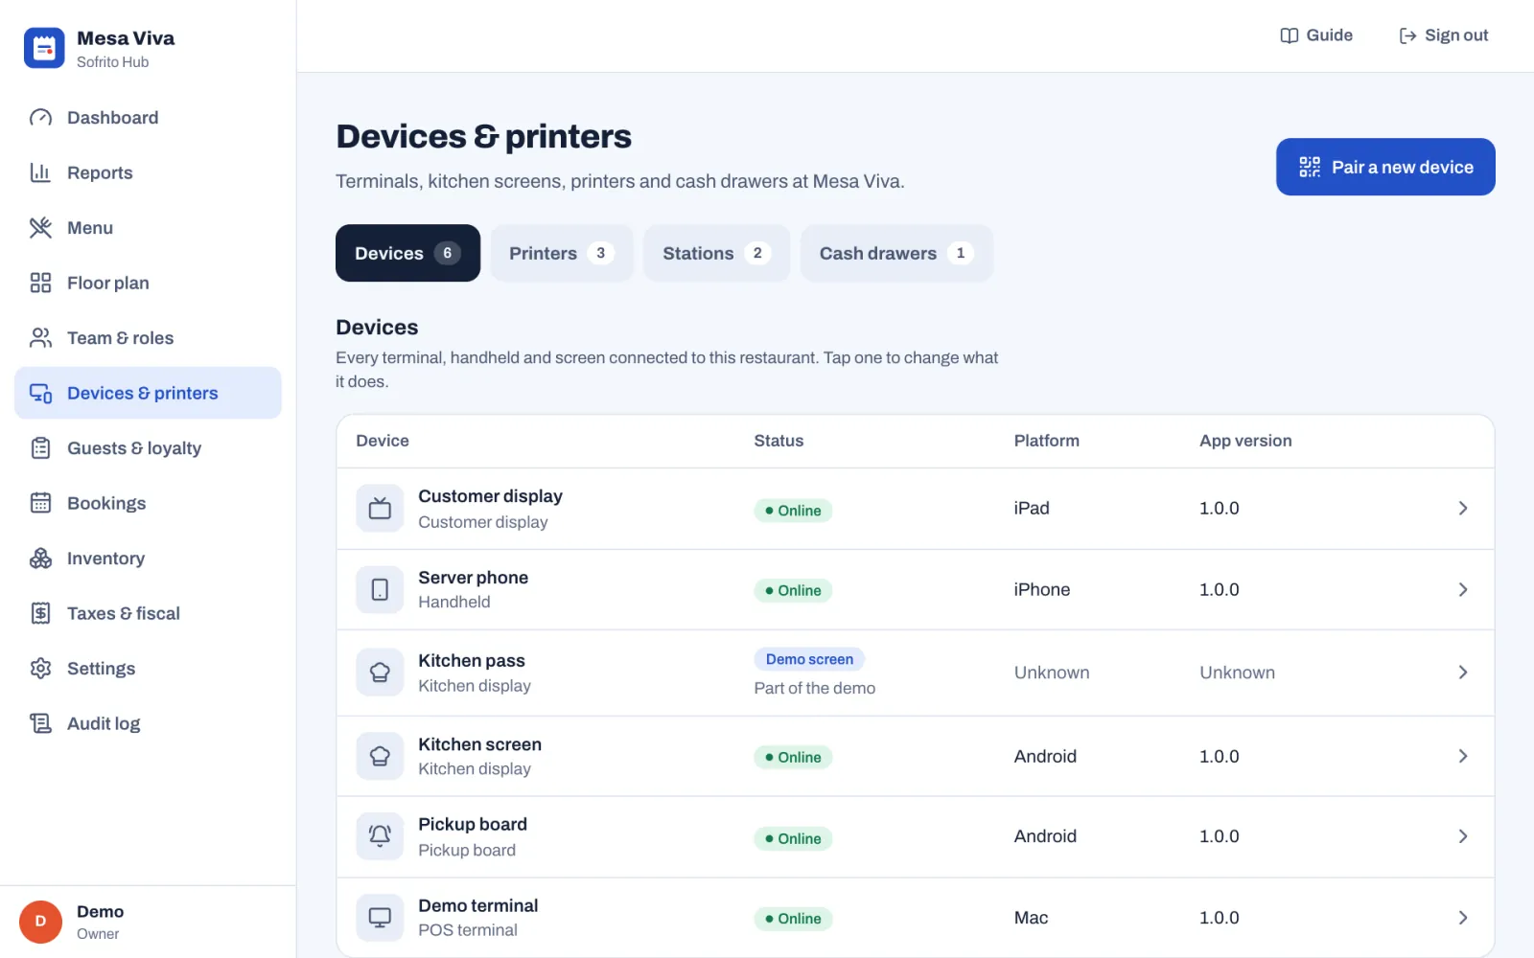Expand the Customer display row chevron
The width and height of the screenshot is (1534, 958).
click(1463, 509)
